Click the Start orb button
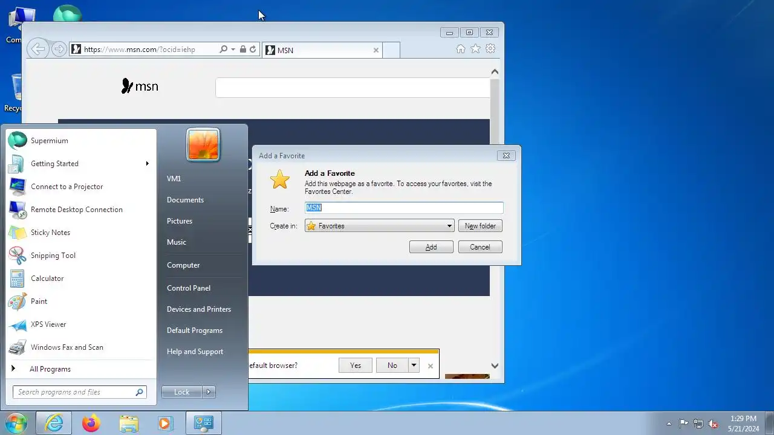Viewport: 774px width, 435px height. click(x=16, y=423)
